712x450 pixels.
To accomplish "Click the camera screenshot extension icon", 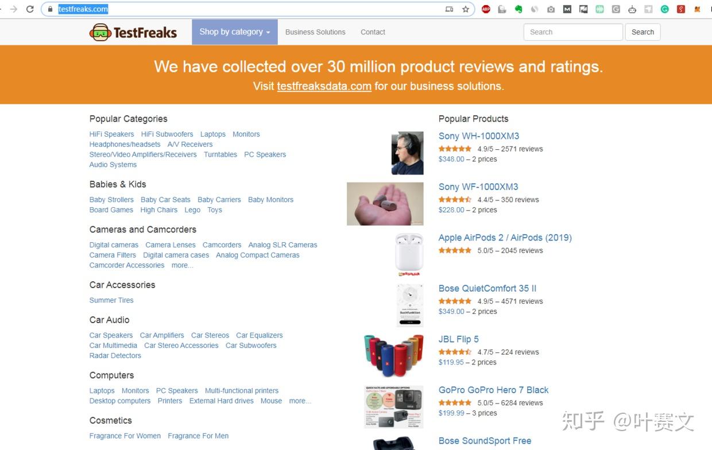I will click(551, 9).
